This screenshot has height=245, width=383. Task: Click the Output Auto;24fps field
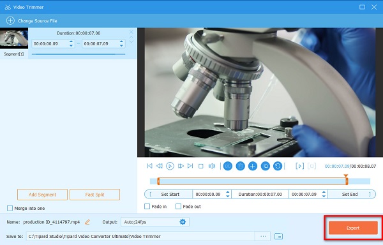click(155, 222)
